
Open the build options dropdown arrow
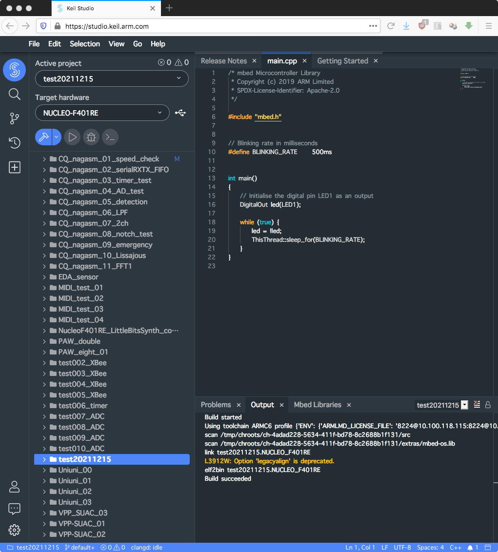click(57, 137)
